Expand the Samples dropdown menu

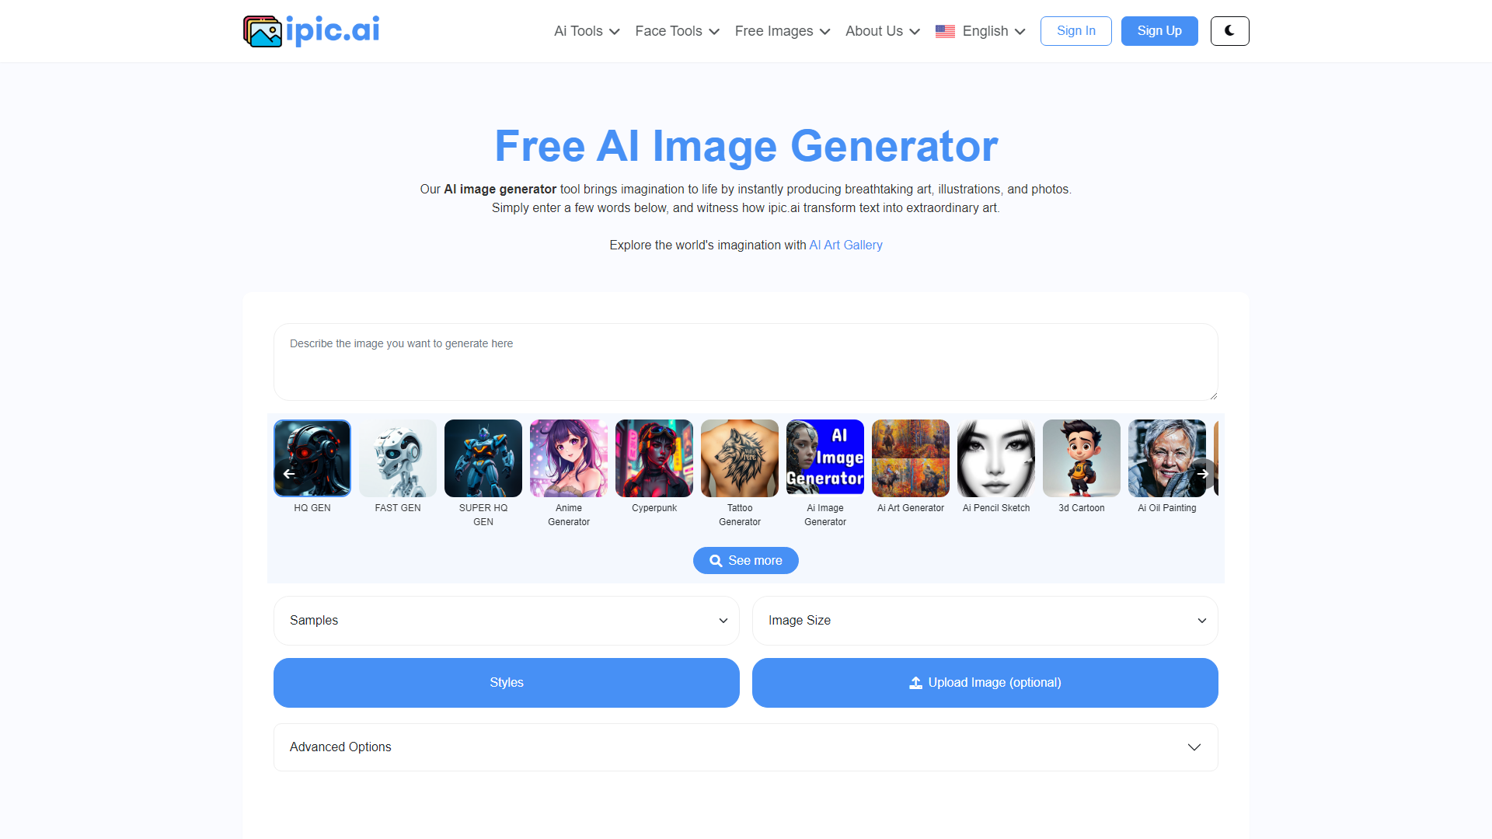click(x=506, y=620)
